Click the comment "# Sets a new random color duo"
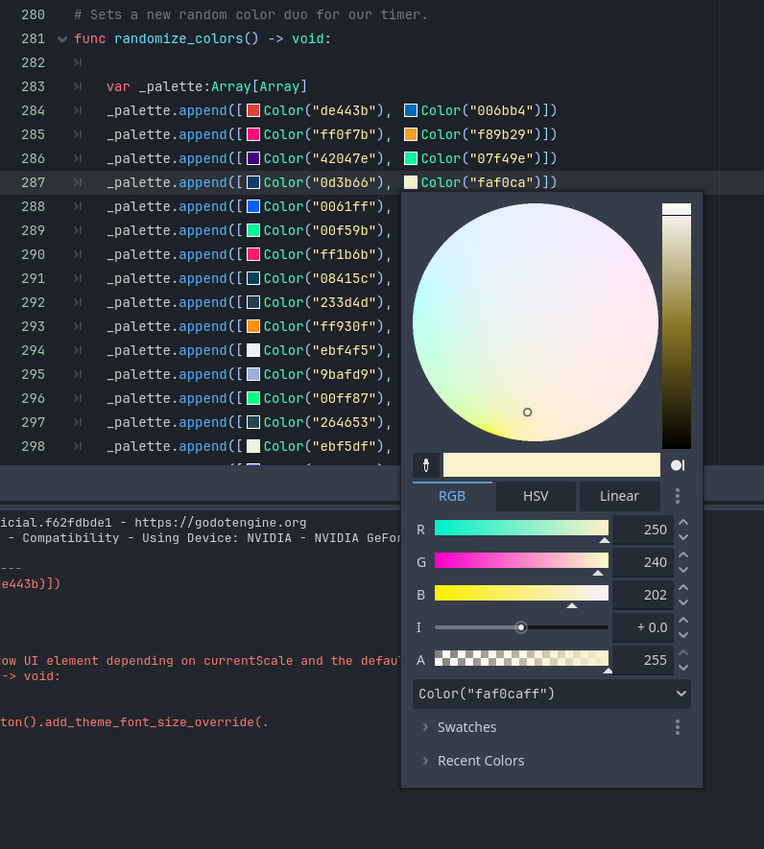 pos(195,15)
